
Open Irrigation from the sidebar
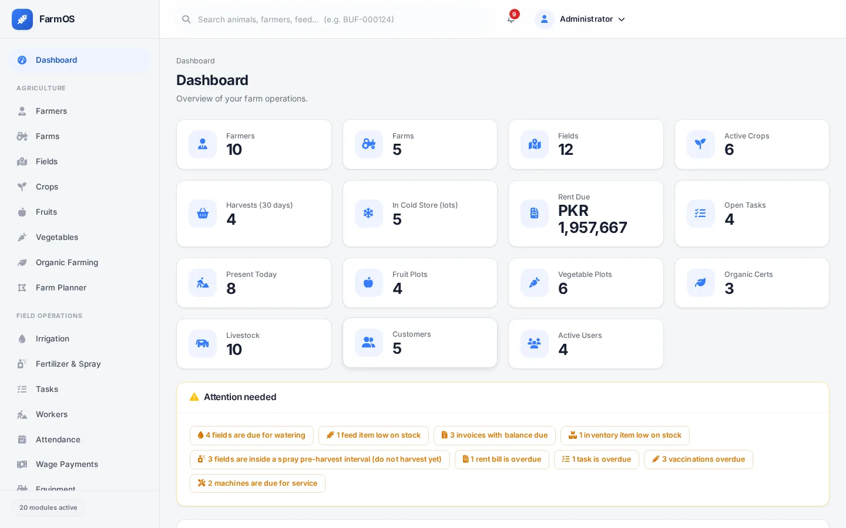pyautogui.click(x=80, y=339)
